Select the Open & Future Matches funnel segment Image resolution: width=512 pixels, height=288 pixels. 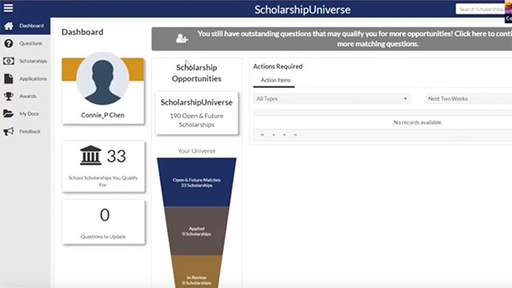197,182
